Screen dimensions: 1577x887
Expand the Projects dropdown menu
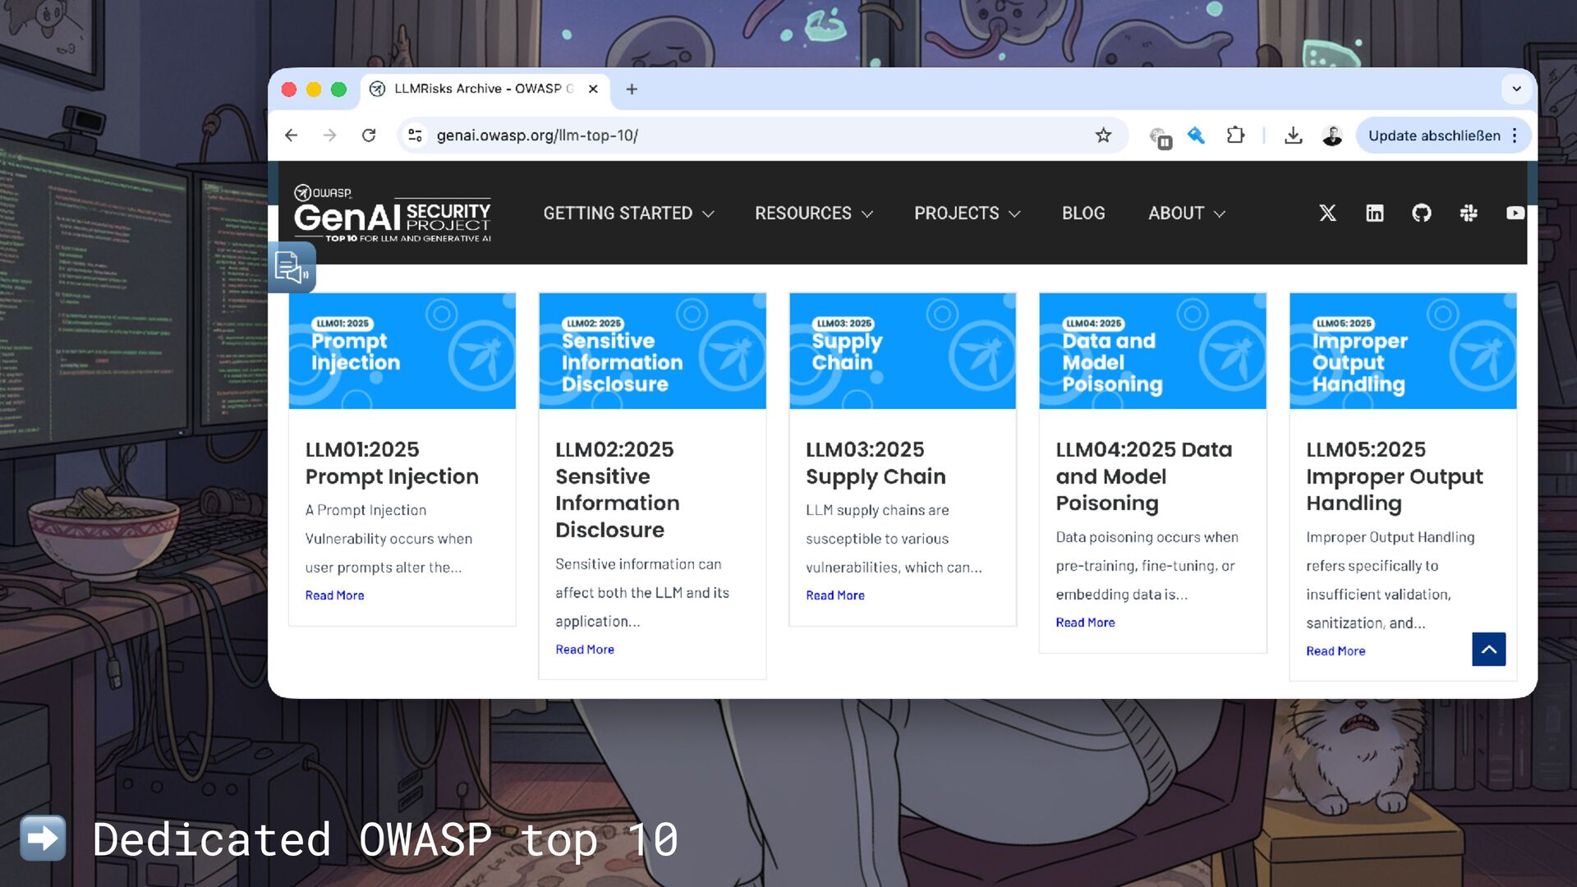coord(967,214)
